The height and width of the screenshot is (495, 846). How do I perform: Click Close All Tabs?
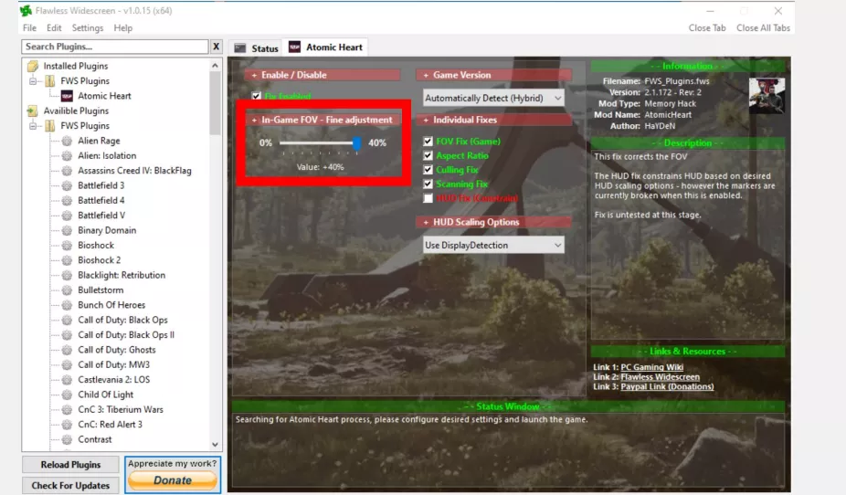(763, 28)
